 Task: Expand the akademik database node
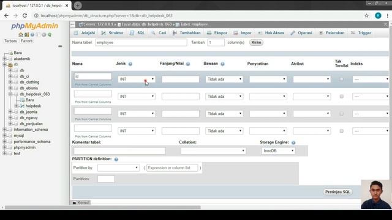pos(4,59)
